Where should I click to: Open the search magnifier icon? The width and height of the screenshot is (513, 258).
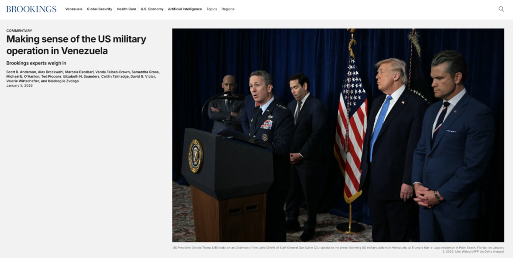501,9
